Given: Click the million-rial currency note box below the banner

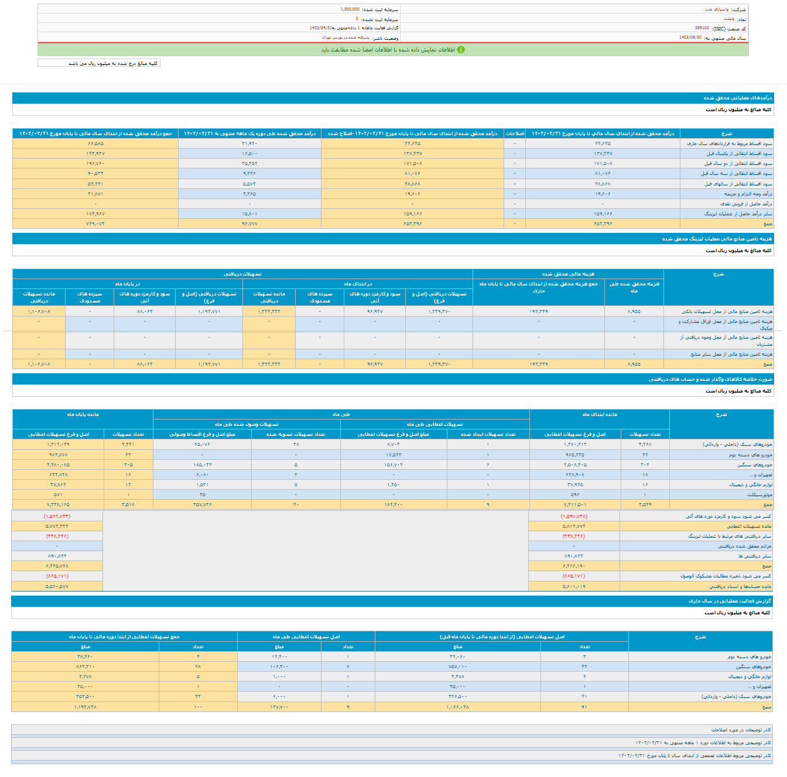Looking at the screenshot, I should click(x=99, y=63).
